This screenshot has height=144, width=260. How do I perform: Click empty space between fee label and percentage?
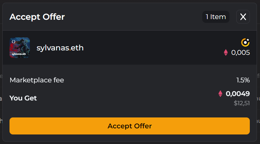click(x=149, y=80)
